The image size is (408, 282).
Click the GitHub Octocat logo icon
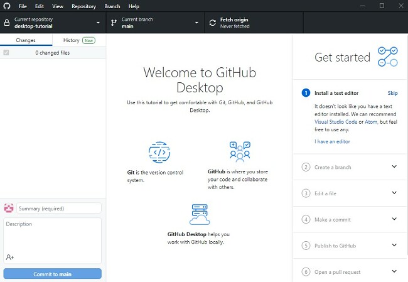tap(7, 6)
